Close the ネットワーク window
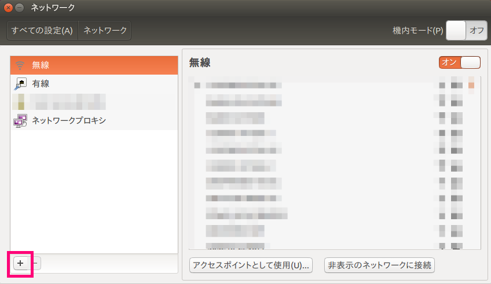Viewport: 491px width, 284px height. click(9, 8)
